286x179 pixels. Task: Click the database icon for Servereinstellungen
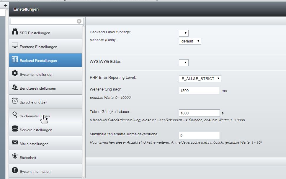tap(15, 129)
